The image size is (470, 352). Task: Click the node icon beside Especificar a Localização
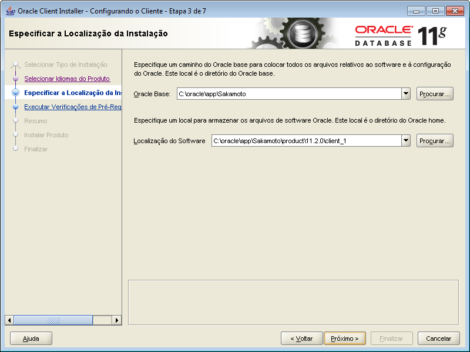tap(16, 92)
